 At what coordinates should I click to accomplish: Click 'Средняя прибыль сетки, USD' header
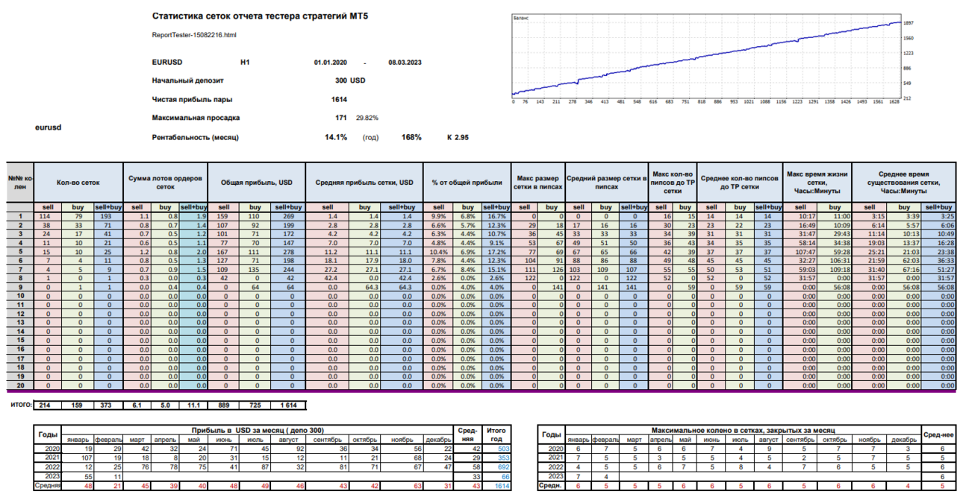point(364,183)
